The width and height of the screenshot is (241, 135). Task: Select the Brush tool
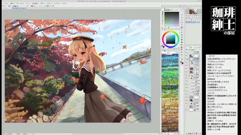coord(182,32)
